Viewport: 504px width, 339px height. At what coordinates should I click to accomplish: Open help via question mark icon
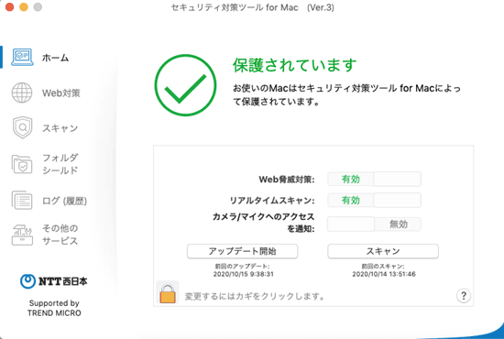(x=464, y=296)
